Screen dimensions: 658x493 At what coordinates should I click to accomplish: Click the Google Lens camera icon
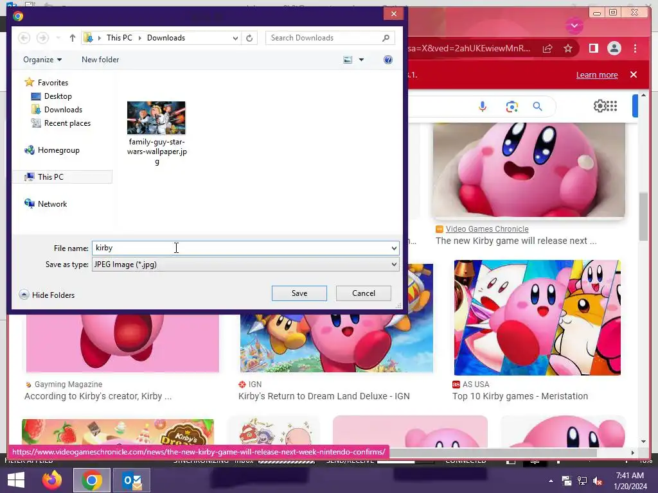511,107
